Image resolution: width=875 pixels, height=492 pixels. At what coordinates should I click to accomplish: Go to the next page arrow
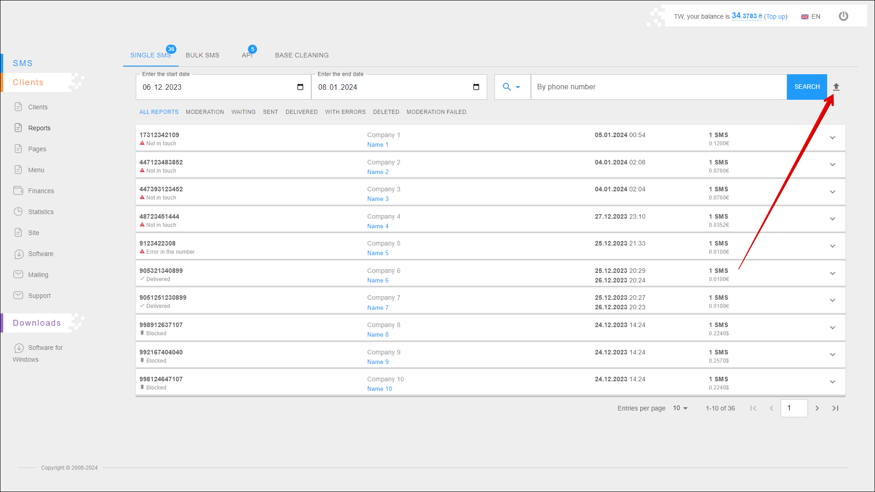pyautogui.click(x=817, y=408)
